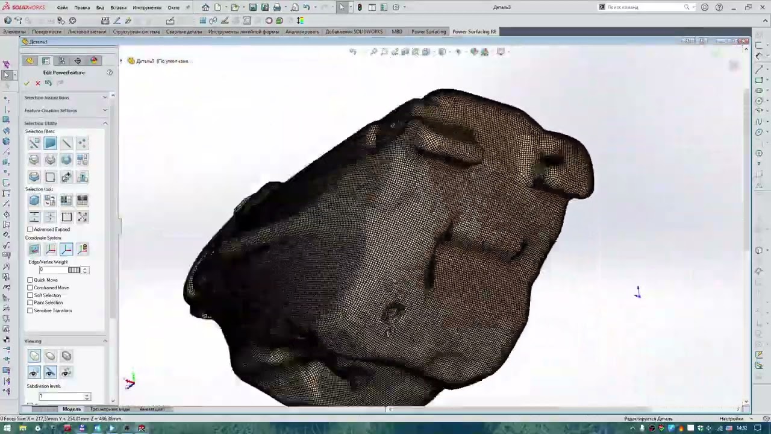Screen dimensions: 771x434
Task: Open the DisplayManager color ball tab icon
Action: tap(94, 61)
